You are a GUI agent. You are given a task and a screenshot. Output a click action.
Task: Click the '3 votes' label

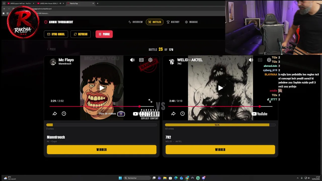click(50, 129)
